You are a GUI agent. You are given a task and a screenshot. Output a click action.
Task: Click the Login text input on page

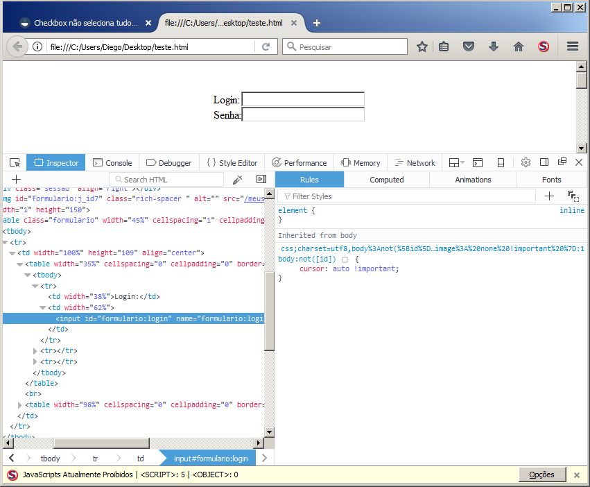point(303,99)
